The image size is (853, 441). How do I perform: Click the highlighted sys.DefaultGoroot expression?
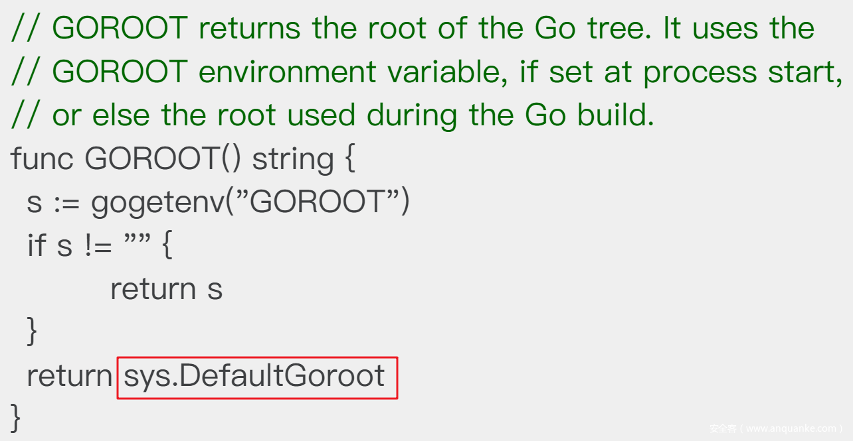[256, 376]
